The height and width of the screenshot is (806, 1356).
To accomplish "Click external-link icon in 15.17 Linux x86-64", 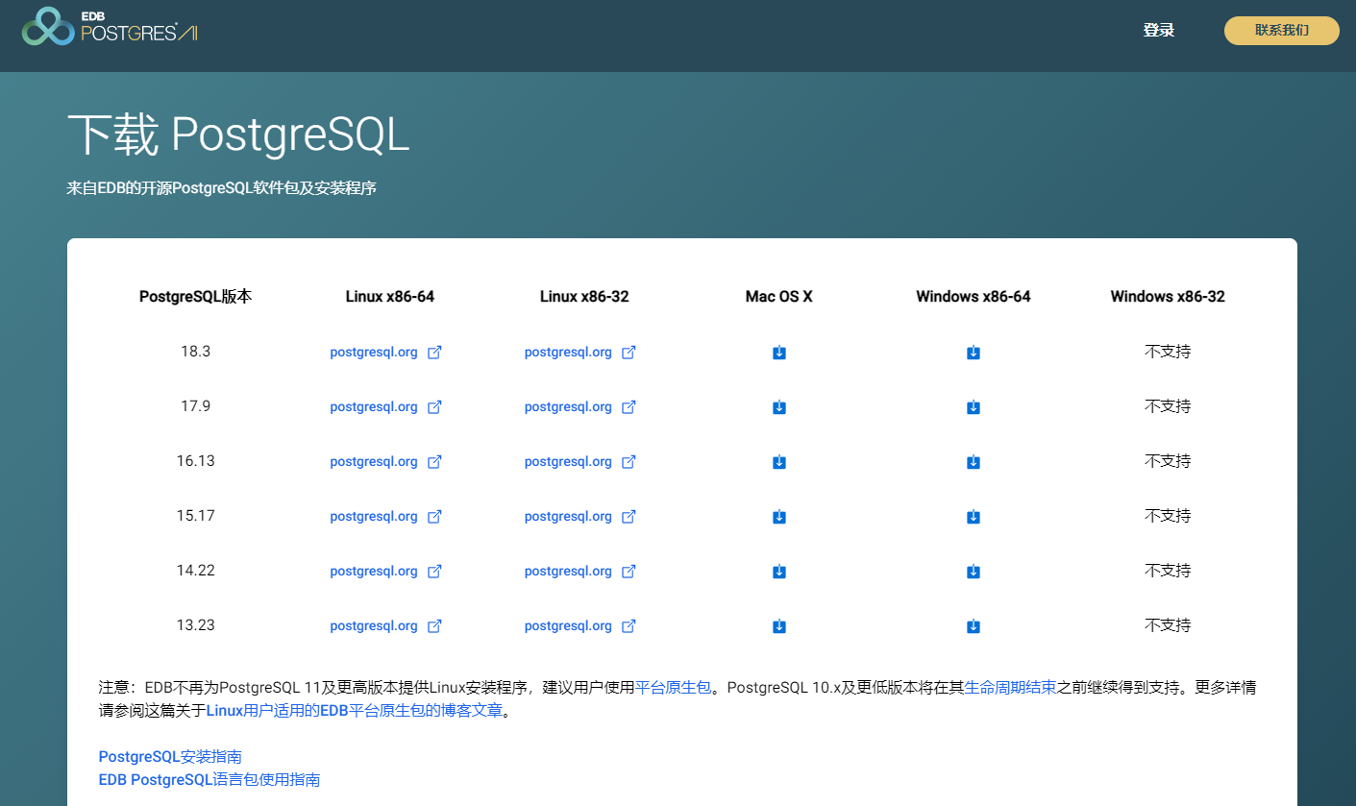I will (x=434, y=517).
